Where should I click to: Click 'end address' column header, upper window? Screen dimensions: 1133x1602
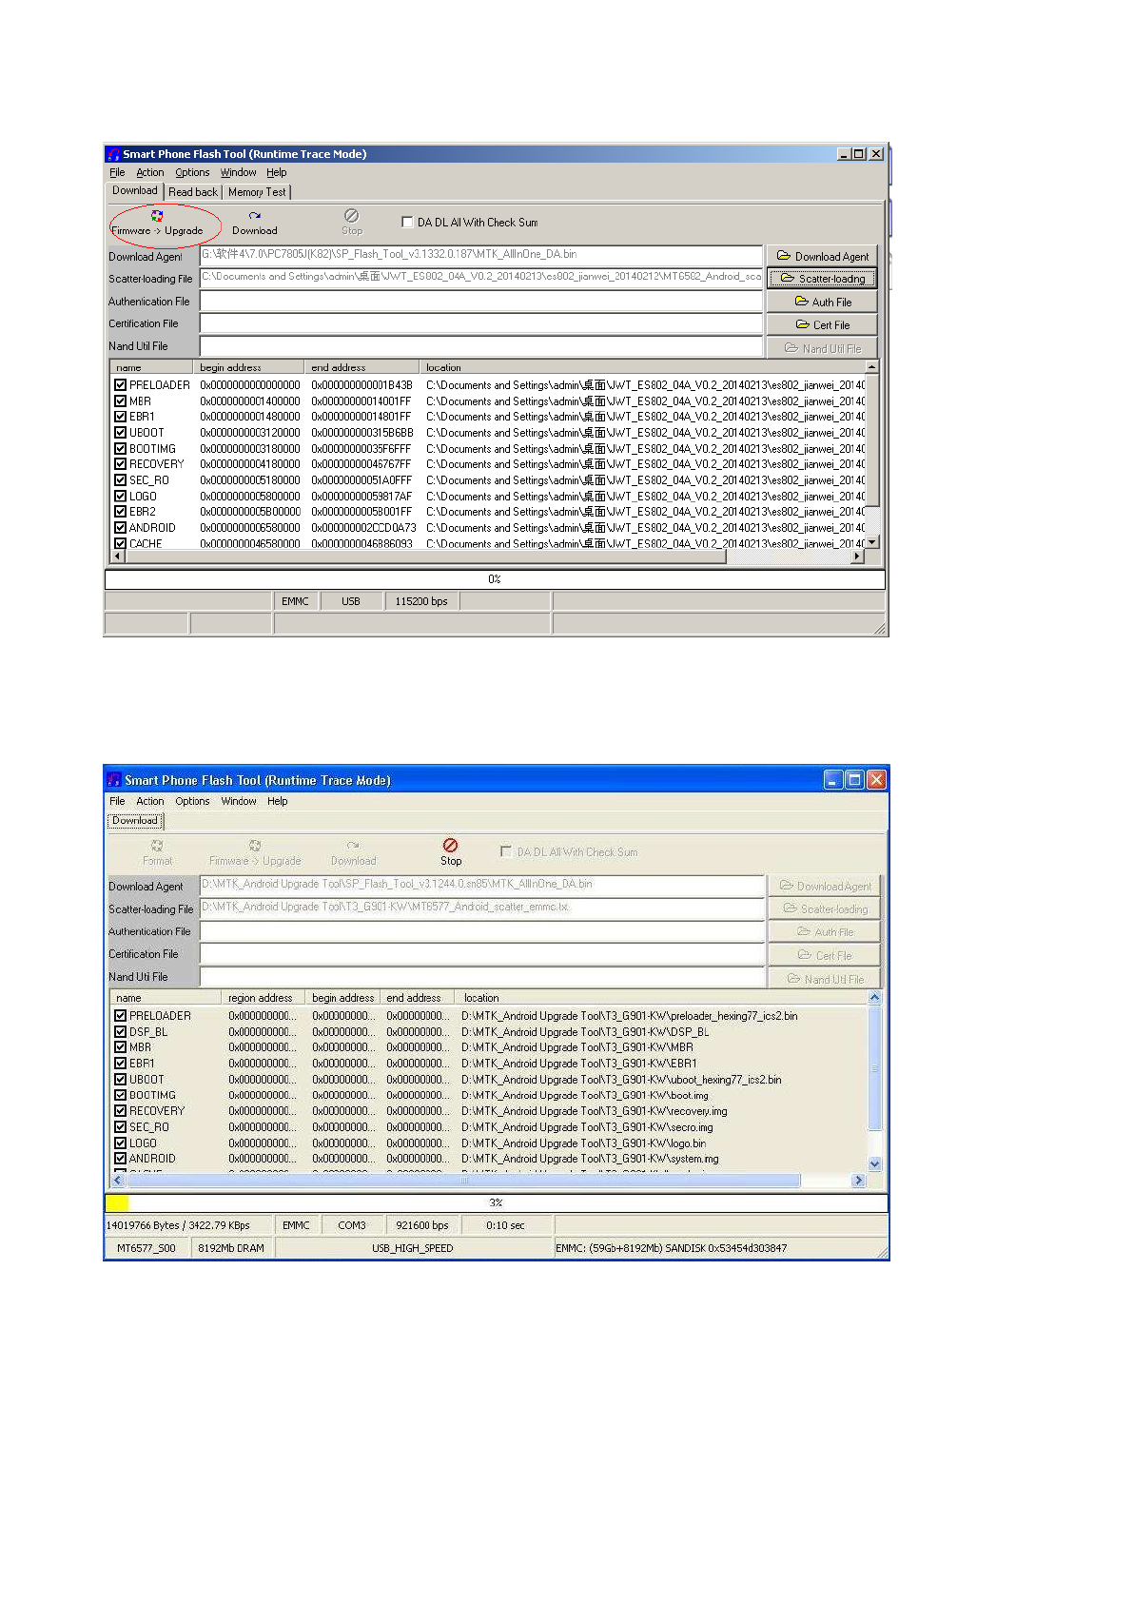[x=361, y=367]
